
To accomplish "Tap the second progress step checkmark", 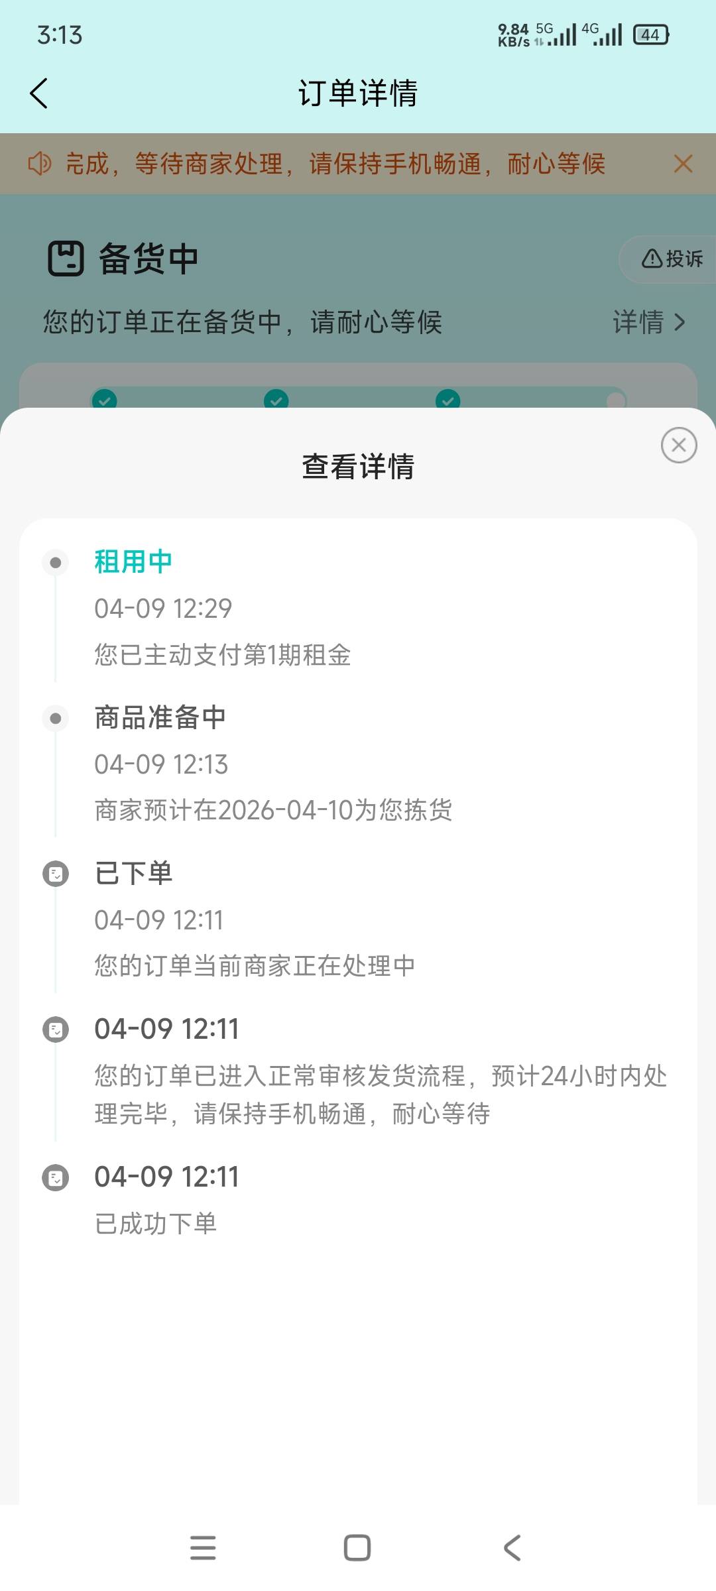I will [x=276, y=400].
